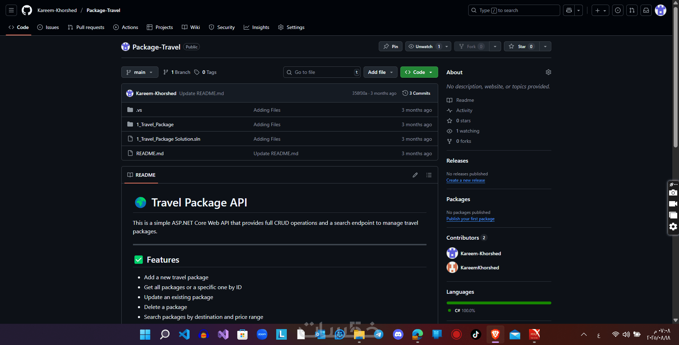
Task: Expand the Add file dropdown
Action: (x=380, y=72)
